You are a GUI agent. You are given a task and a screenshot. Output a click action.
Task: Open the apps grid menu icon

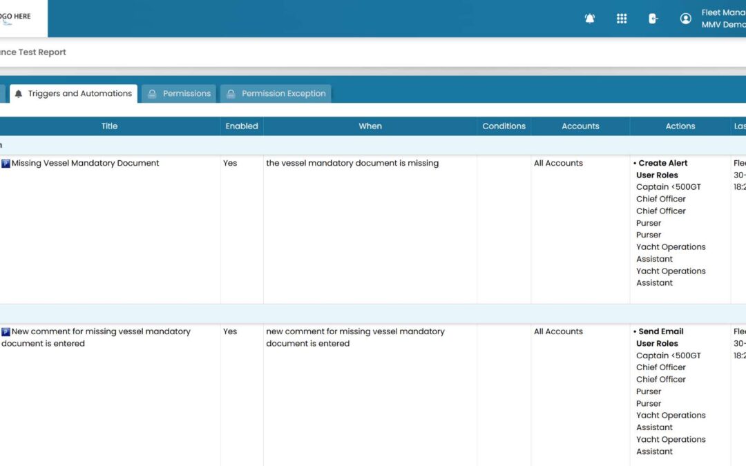click(x=622, y=19)
